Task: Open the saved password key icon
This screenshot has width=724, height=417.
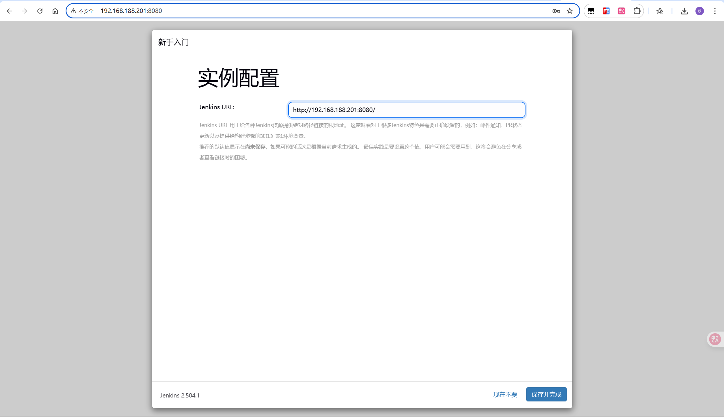Action: click(x=556, y=11)
